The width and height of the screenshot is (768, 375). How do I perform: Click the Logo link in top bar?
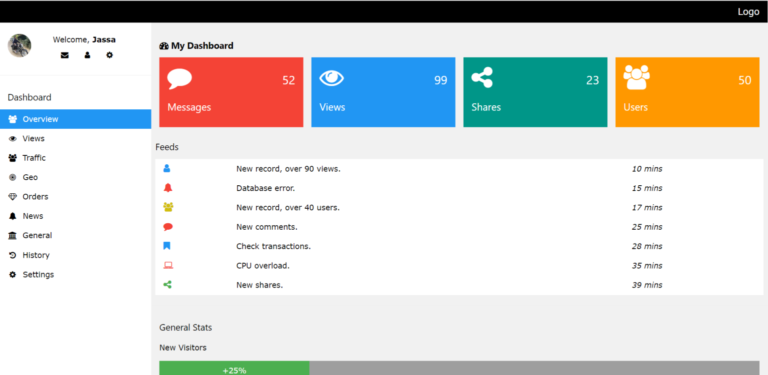coord(748,11)
